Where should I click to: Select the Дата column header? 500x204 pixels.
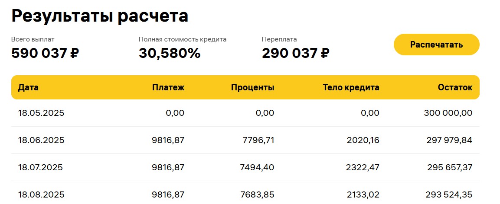pyautogui.click(x=28, y=87)
